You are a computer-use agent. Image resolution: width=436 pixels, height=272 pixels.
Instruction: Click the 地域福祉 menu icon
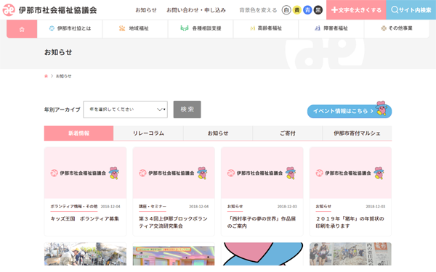click(x=122, y=28)
